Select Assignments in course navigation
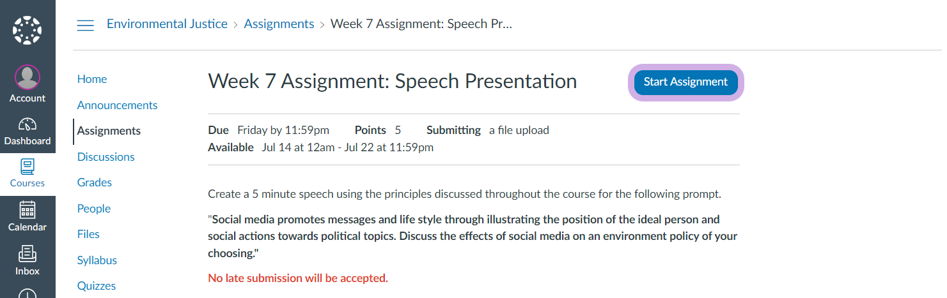Screen dimensions: 947x298 point(109,131)
